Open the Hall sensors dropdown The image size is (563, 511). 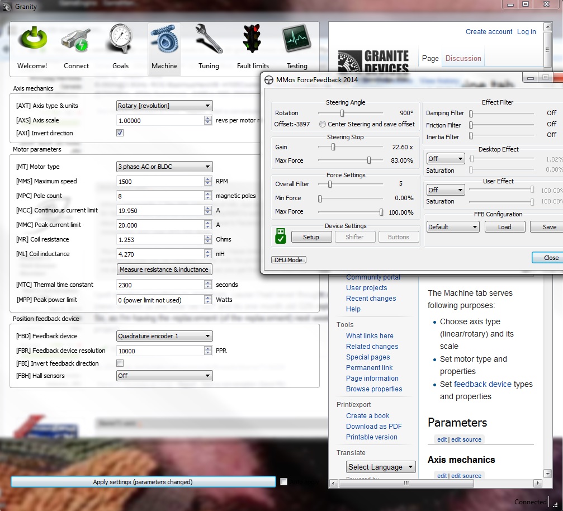(164, 376)
